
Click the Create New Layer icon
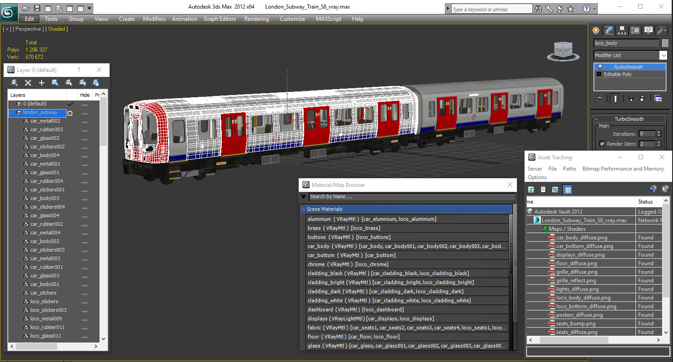[14, 83]
